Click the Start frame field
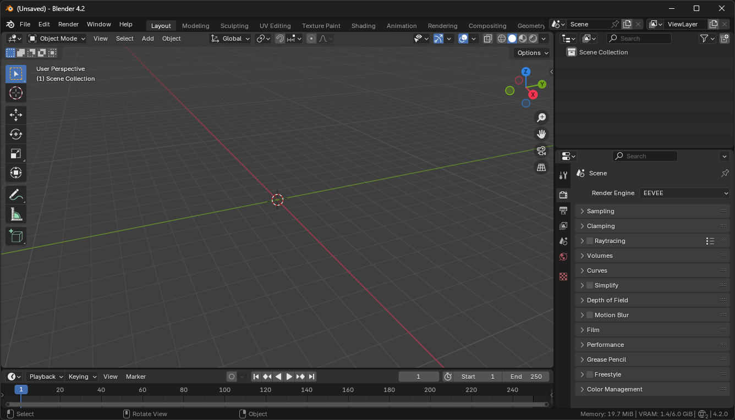This screenshot has height=420, width=735. (478, 377)
